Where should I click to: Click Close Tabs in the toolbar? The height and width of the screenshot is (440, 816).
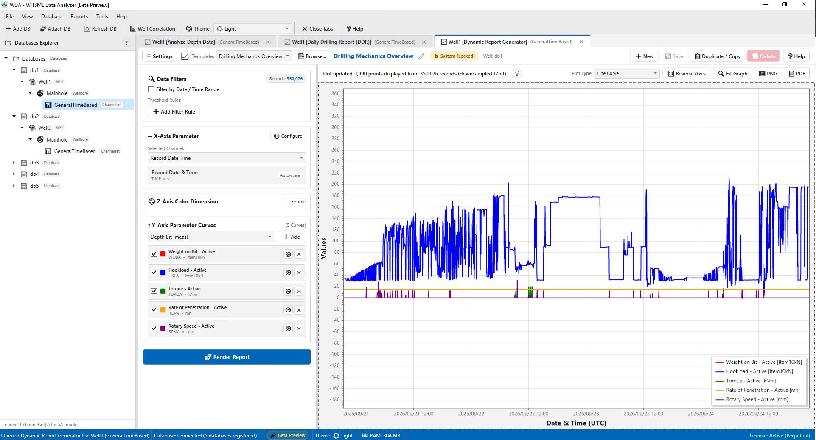317,29
